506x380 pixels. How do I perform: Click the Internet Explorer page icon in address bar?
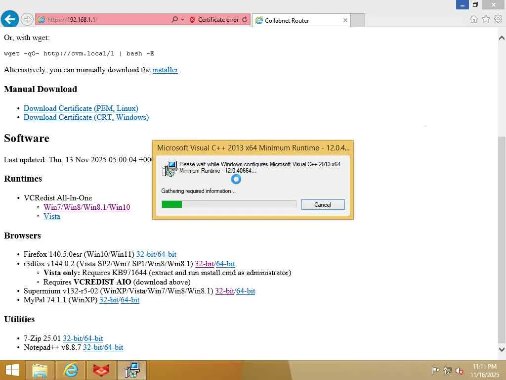42,20
